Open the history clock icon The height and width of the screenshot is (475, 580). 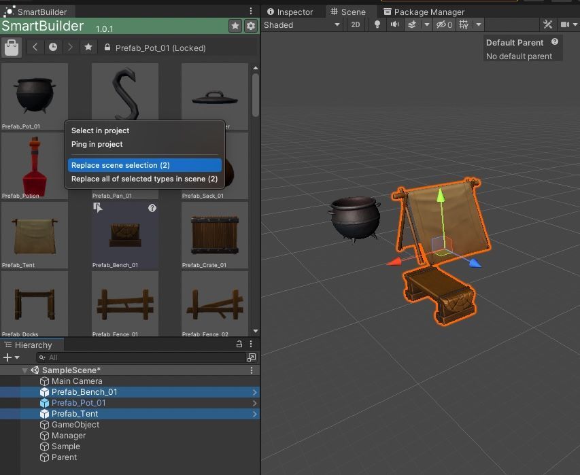(x=53, y=48)
